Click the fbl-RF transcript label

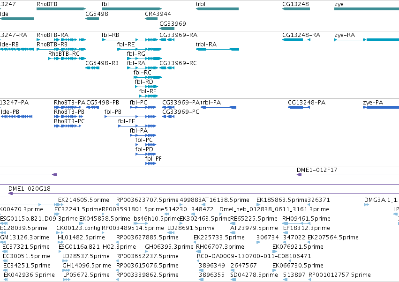click(147, 91)
